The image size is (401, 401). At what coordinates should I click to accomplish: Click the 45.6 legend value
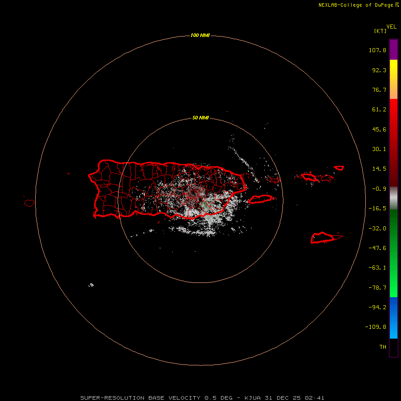[379, 129]
